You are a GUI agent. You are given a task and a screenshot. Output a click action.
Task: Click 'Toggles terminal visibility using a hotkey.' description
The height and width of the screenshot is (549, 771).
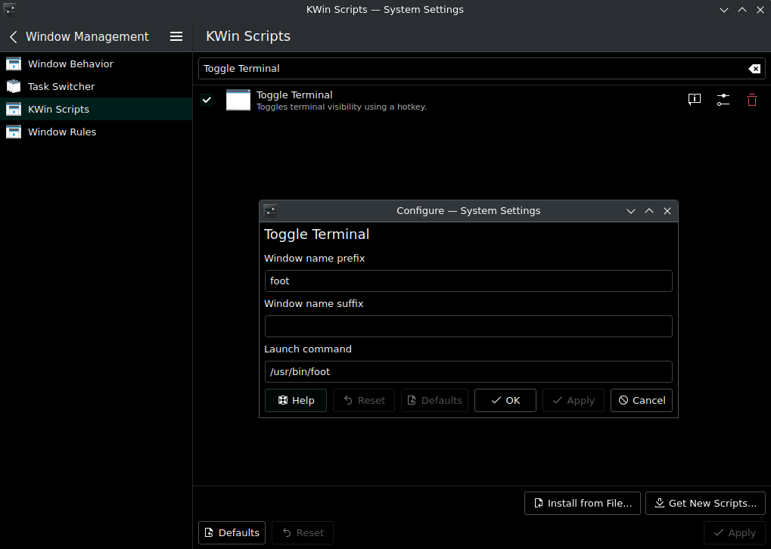[341, 107]
